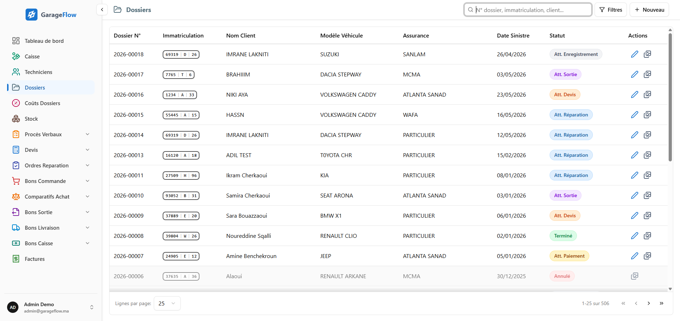Viewport: 680px width, 321px height.
Task: Open Tableau de bord in sidebar
Action: (x=51, y=41)
